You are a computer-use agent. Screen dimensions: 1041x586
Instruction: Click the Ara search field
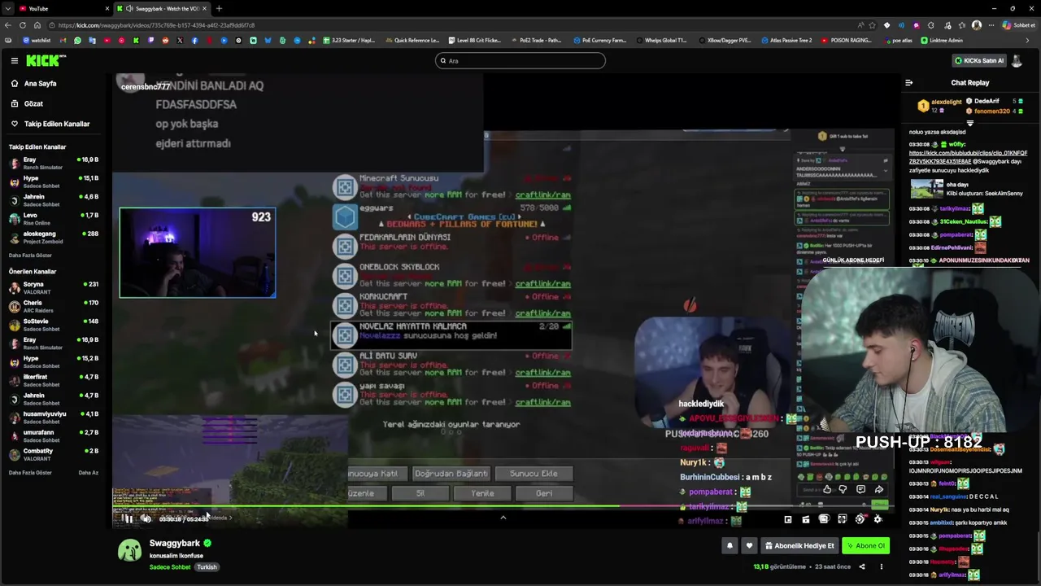click(520, 60)
